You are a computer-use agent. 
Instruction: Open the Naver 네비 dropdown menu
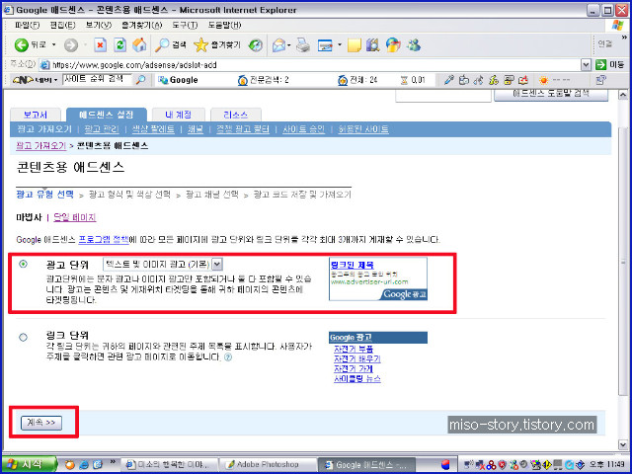[36, 80]
